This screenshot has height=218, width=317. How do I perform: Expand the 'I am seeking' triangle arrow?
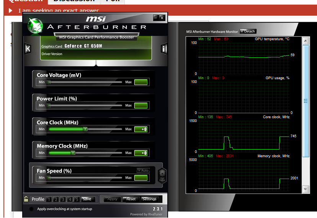click(10, 10)
